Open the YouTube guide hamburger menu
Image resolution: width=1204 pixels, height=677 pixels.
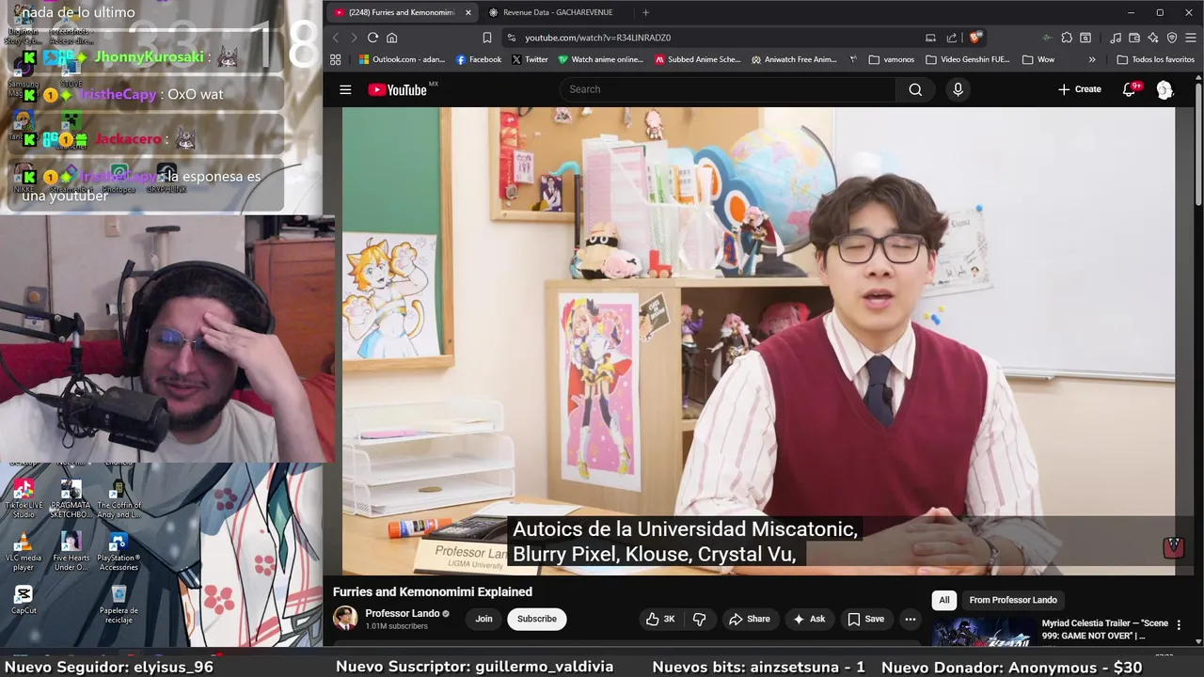point(345,89)
